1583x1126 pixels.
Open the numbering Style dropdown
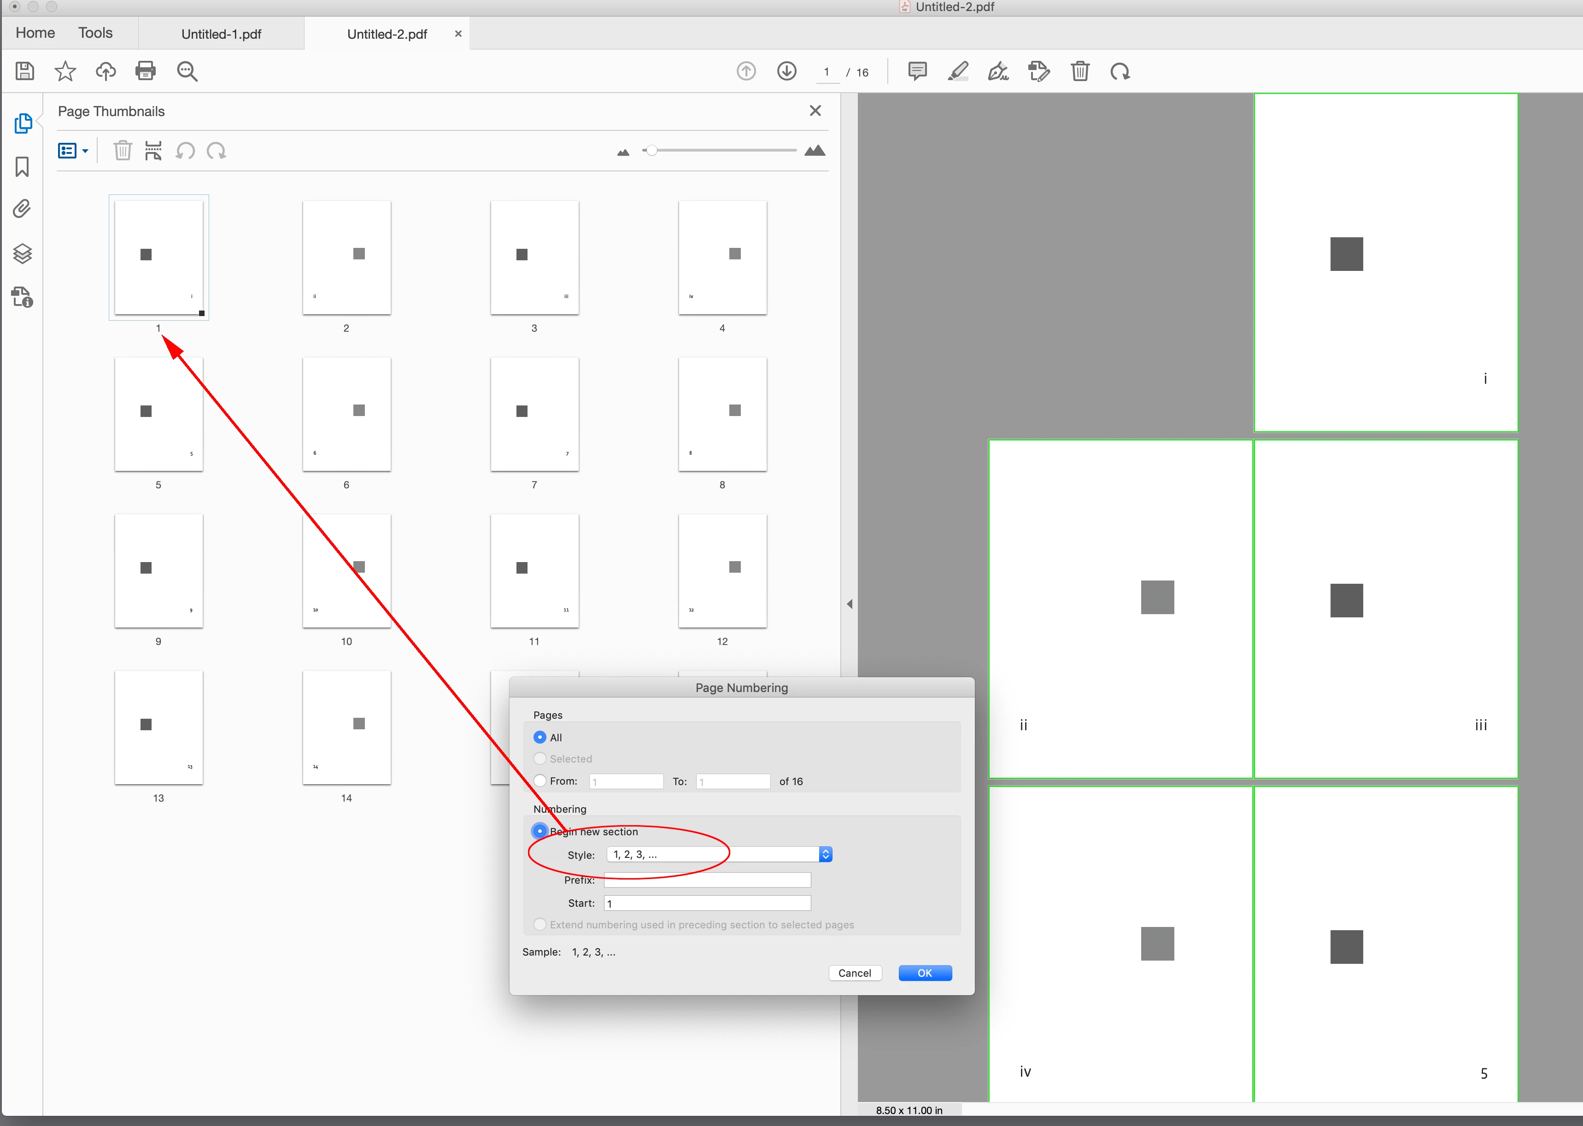(x=719, y=854)
